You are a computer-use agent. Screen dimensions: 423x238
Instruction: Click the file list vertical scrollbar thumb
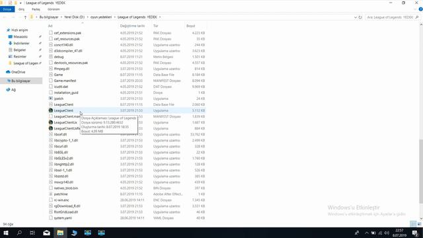(421, 171)
